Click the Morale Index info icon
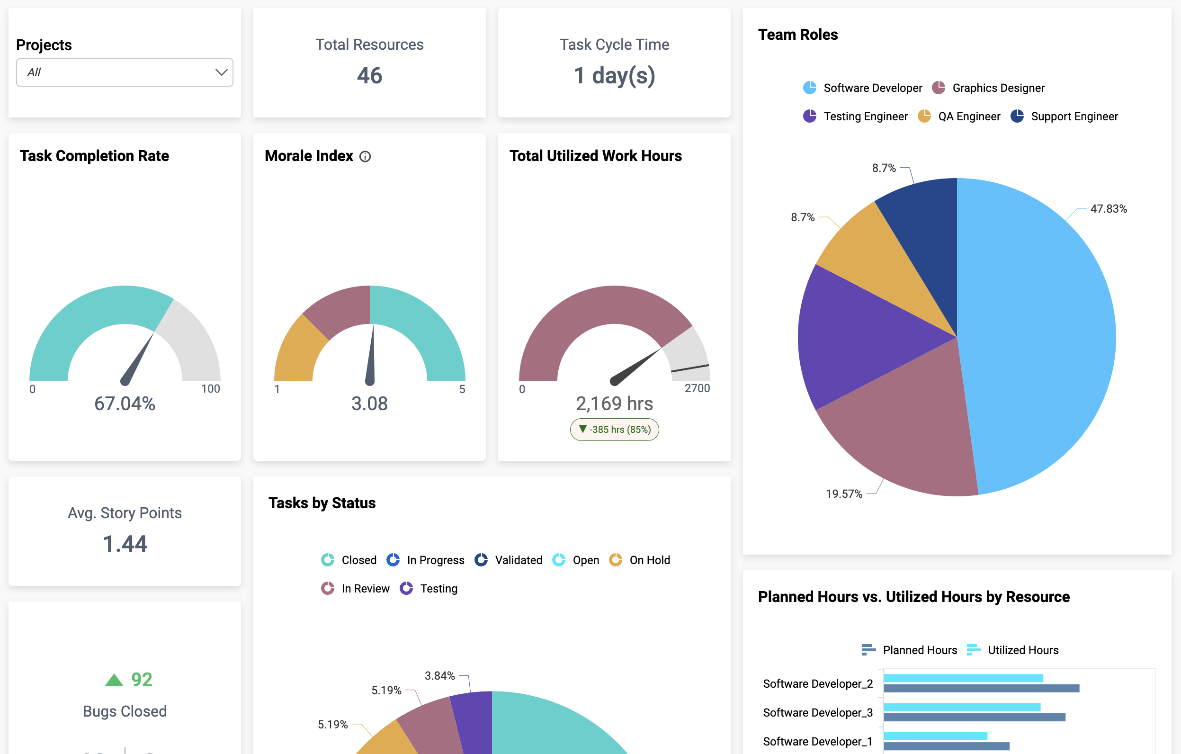1181x754 pixels. pyautogui.click(x=365, y=156)
